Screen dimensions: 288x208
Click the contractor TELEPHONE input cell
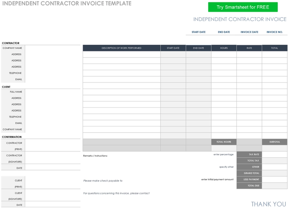pos(53,73)
